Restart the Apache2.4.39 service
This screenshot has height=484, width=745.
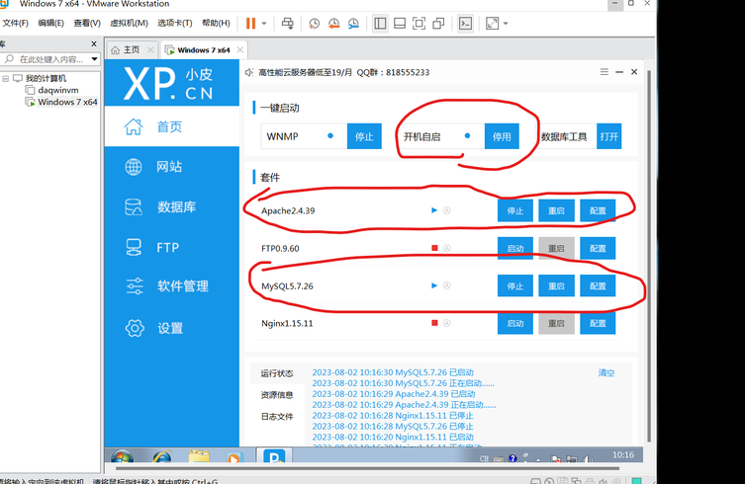point(556,210)
